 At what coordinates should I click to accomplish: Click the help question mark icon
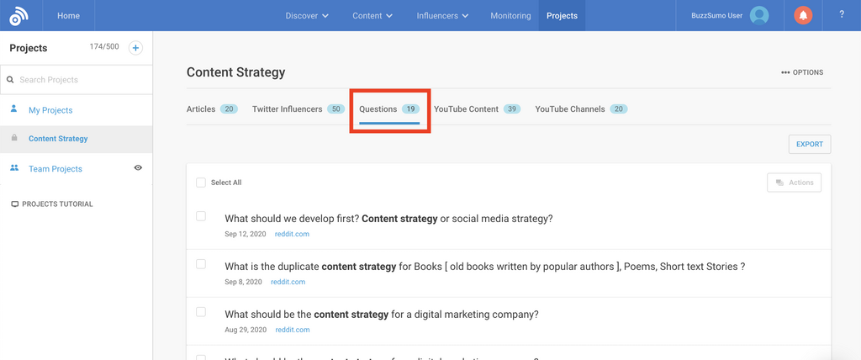pyautogui.click(x=842, y=15)
